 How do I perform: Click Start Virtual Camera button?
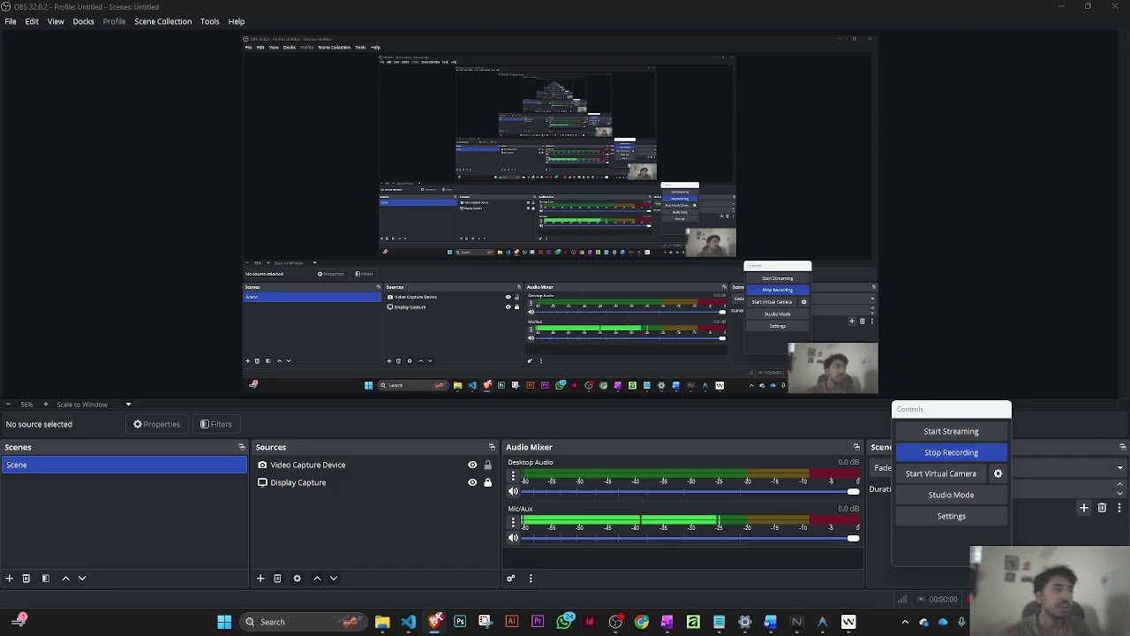click(941, 473)
